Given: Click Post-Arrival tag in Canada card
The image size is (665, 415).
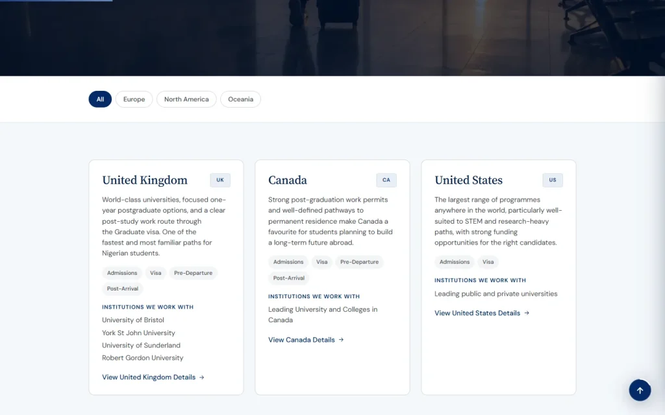Looking at the screenshot, I should tap(289, 278).
